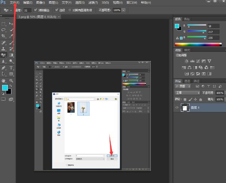
Task: Open the 文件(F) menu
Action: pyautogui.click(x=15, y=2)
